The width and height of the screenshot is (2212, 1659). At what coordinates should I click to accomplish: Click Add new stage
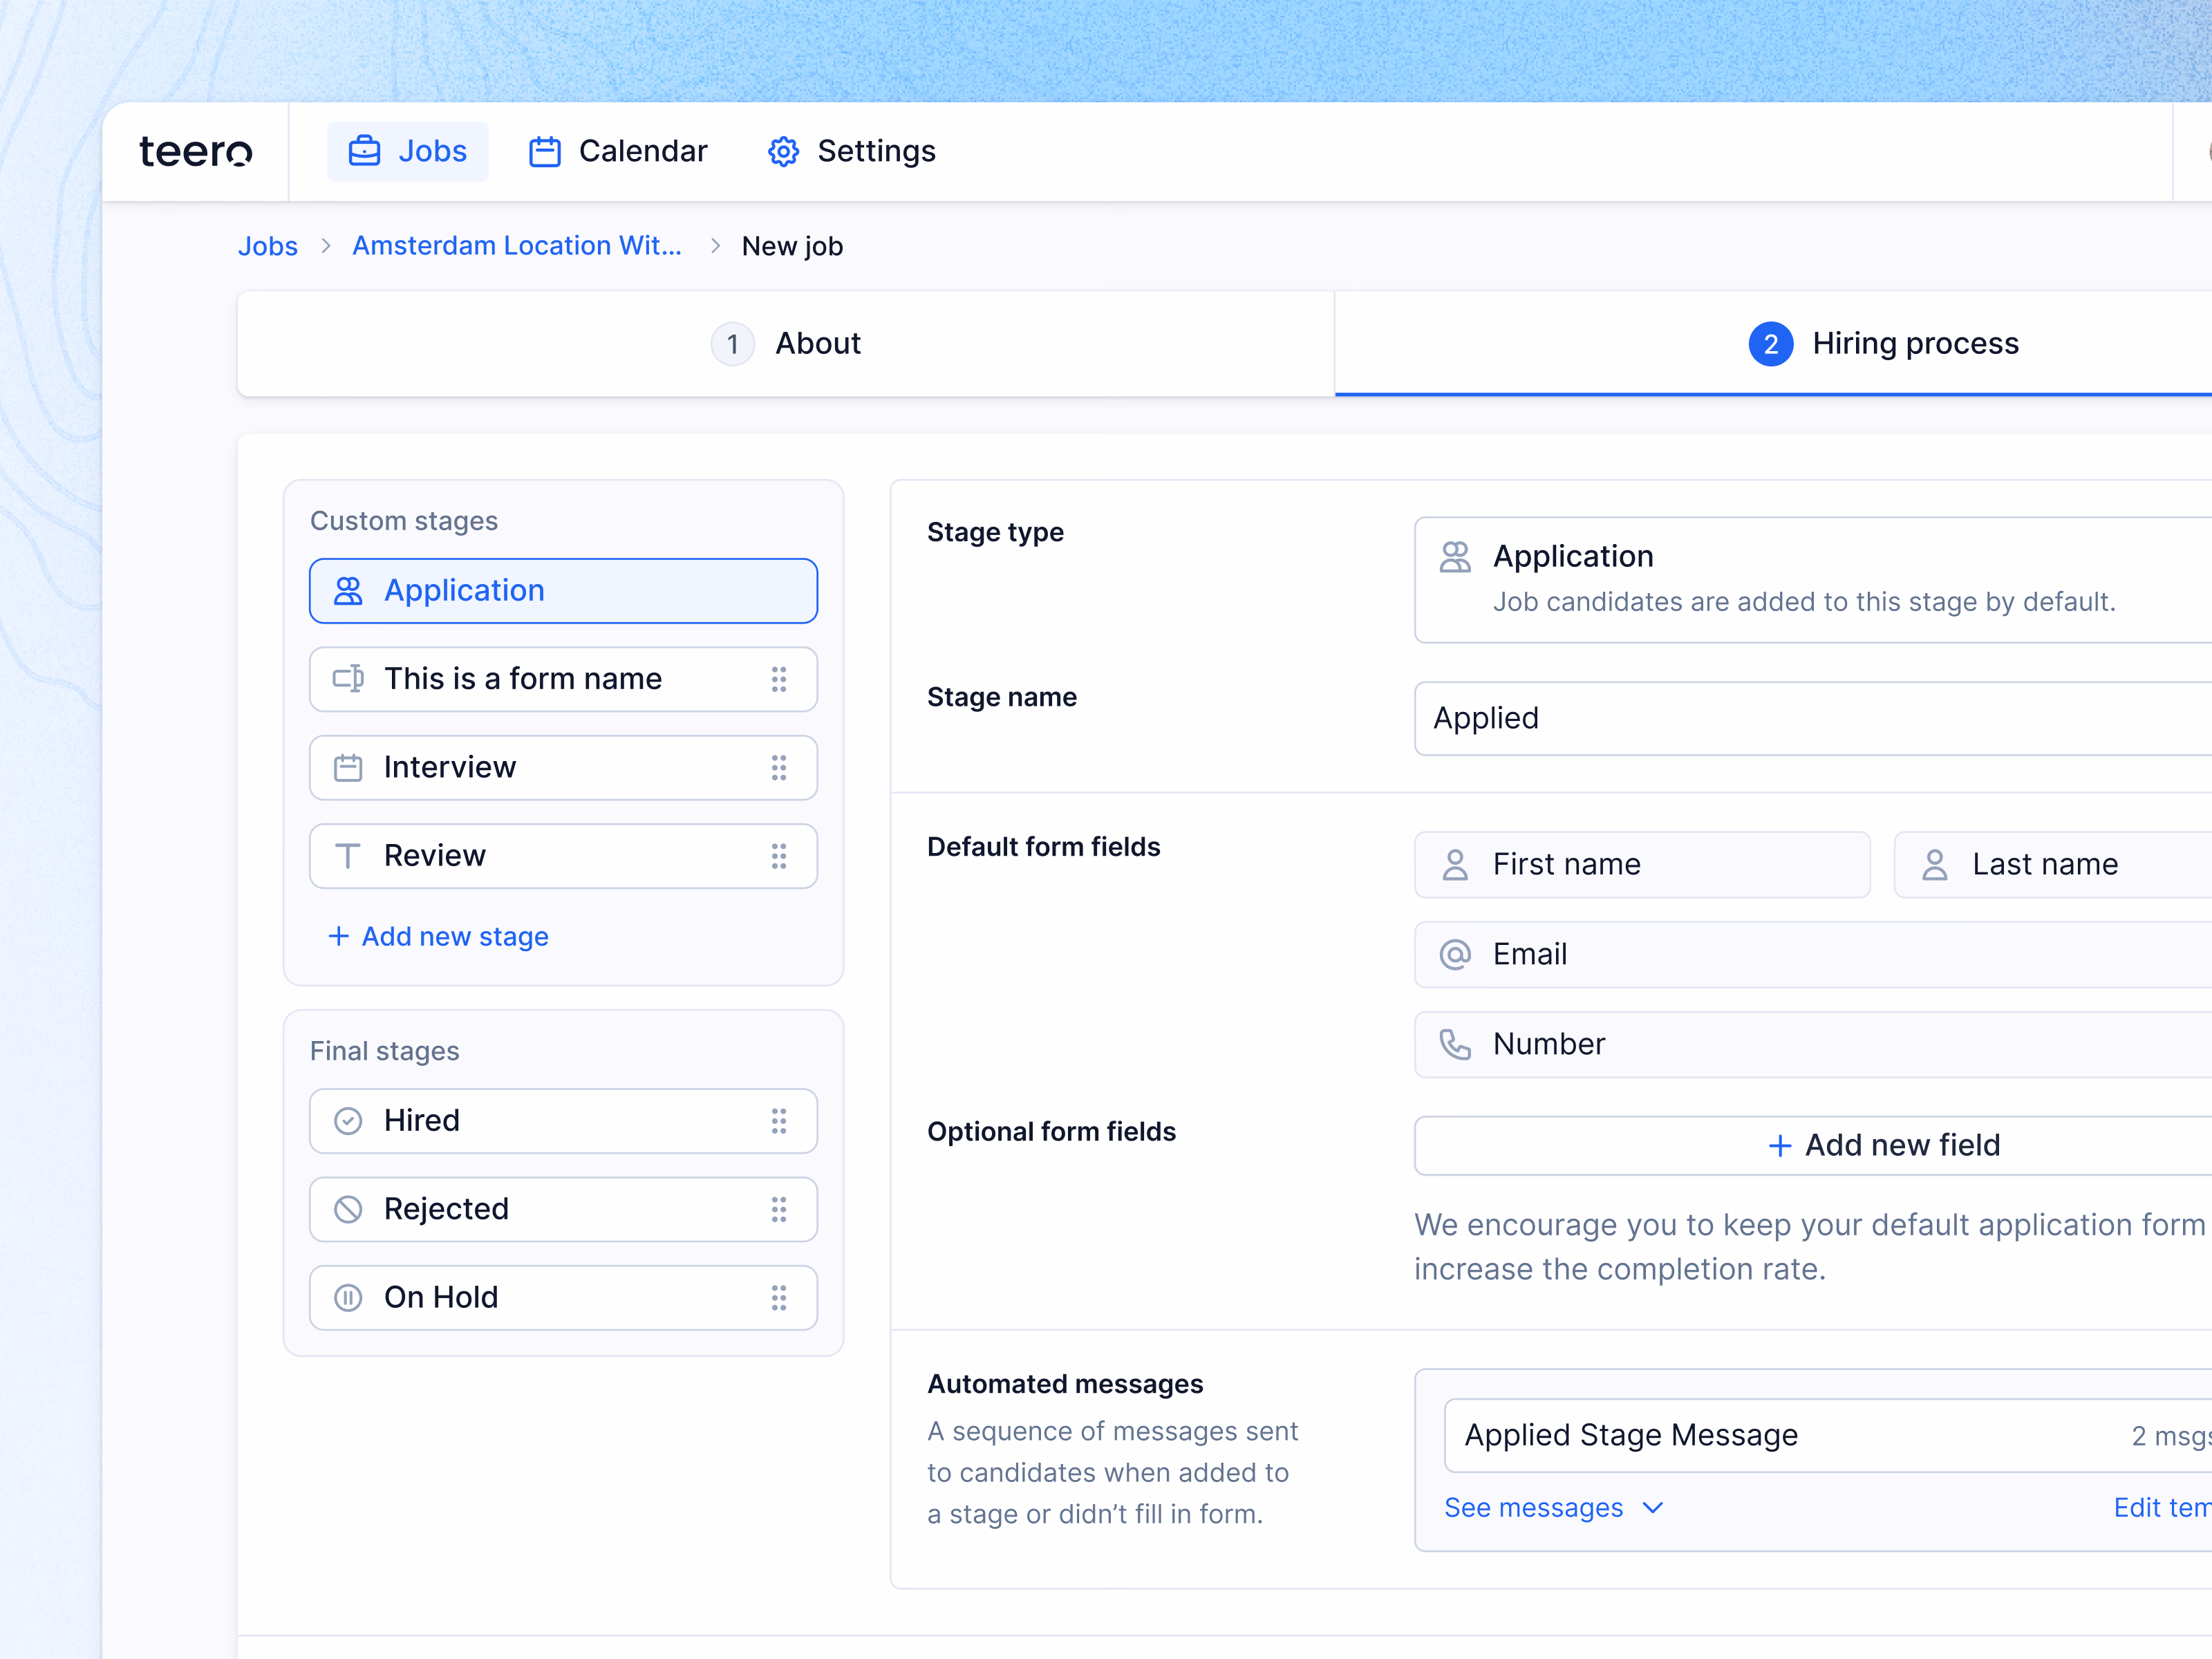[x=438, y=936]
